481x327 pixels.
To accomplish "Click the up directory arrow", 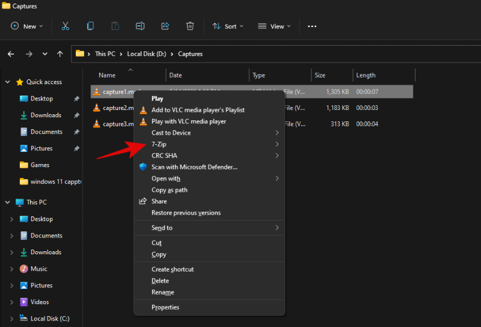I will tap(60, 54).
